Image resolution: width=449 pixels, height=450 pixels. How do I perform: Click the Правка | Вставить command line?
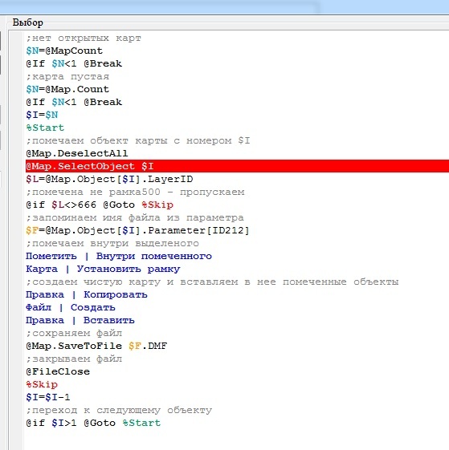[x=80, y=320]
